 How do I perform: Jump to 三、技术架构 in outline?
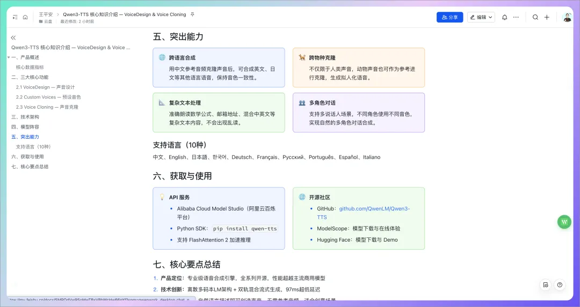(25, 117)
